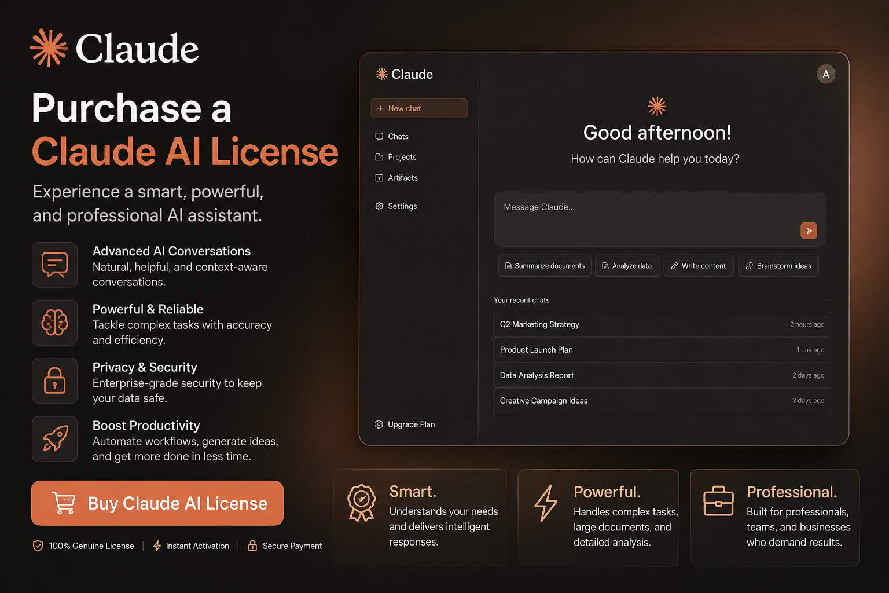This screenshot has width=889, height=593.
Task: Open the Creative Campaign Ideas chat
Action: (662, 401)
